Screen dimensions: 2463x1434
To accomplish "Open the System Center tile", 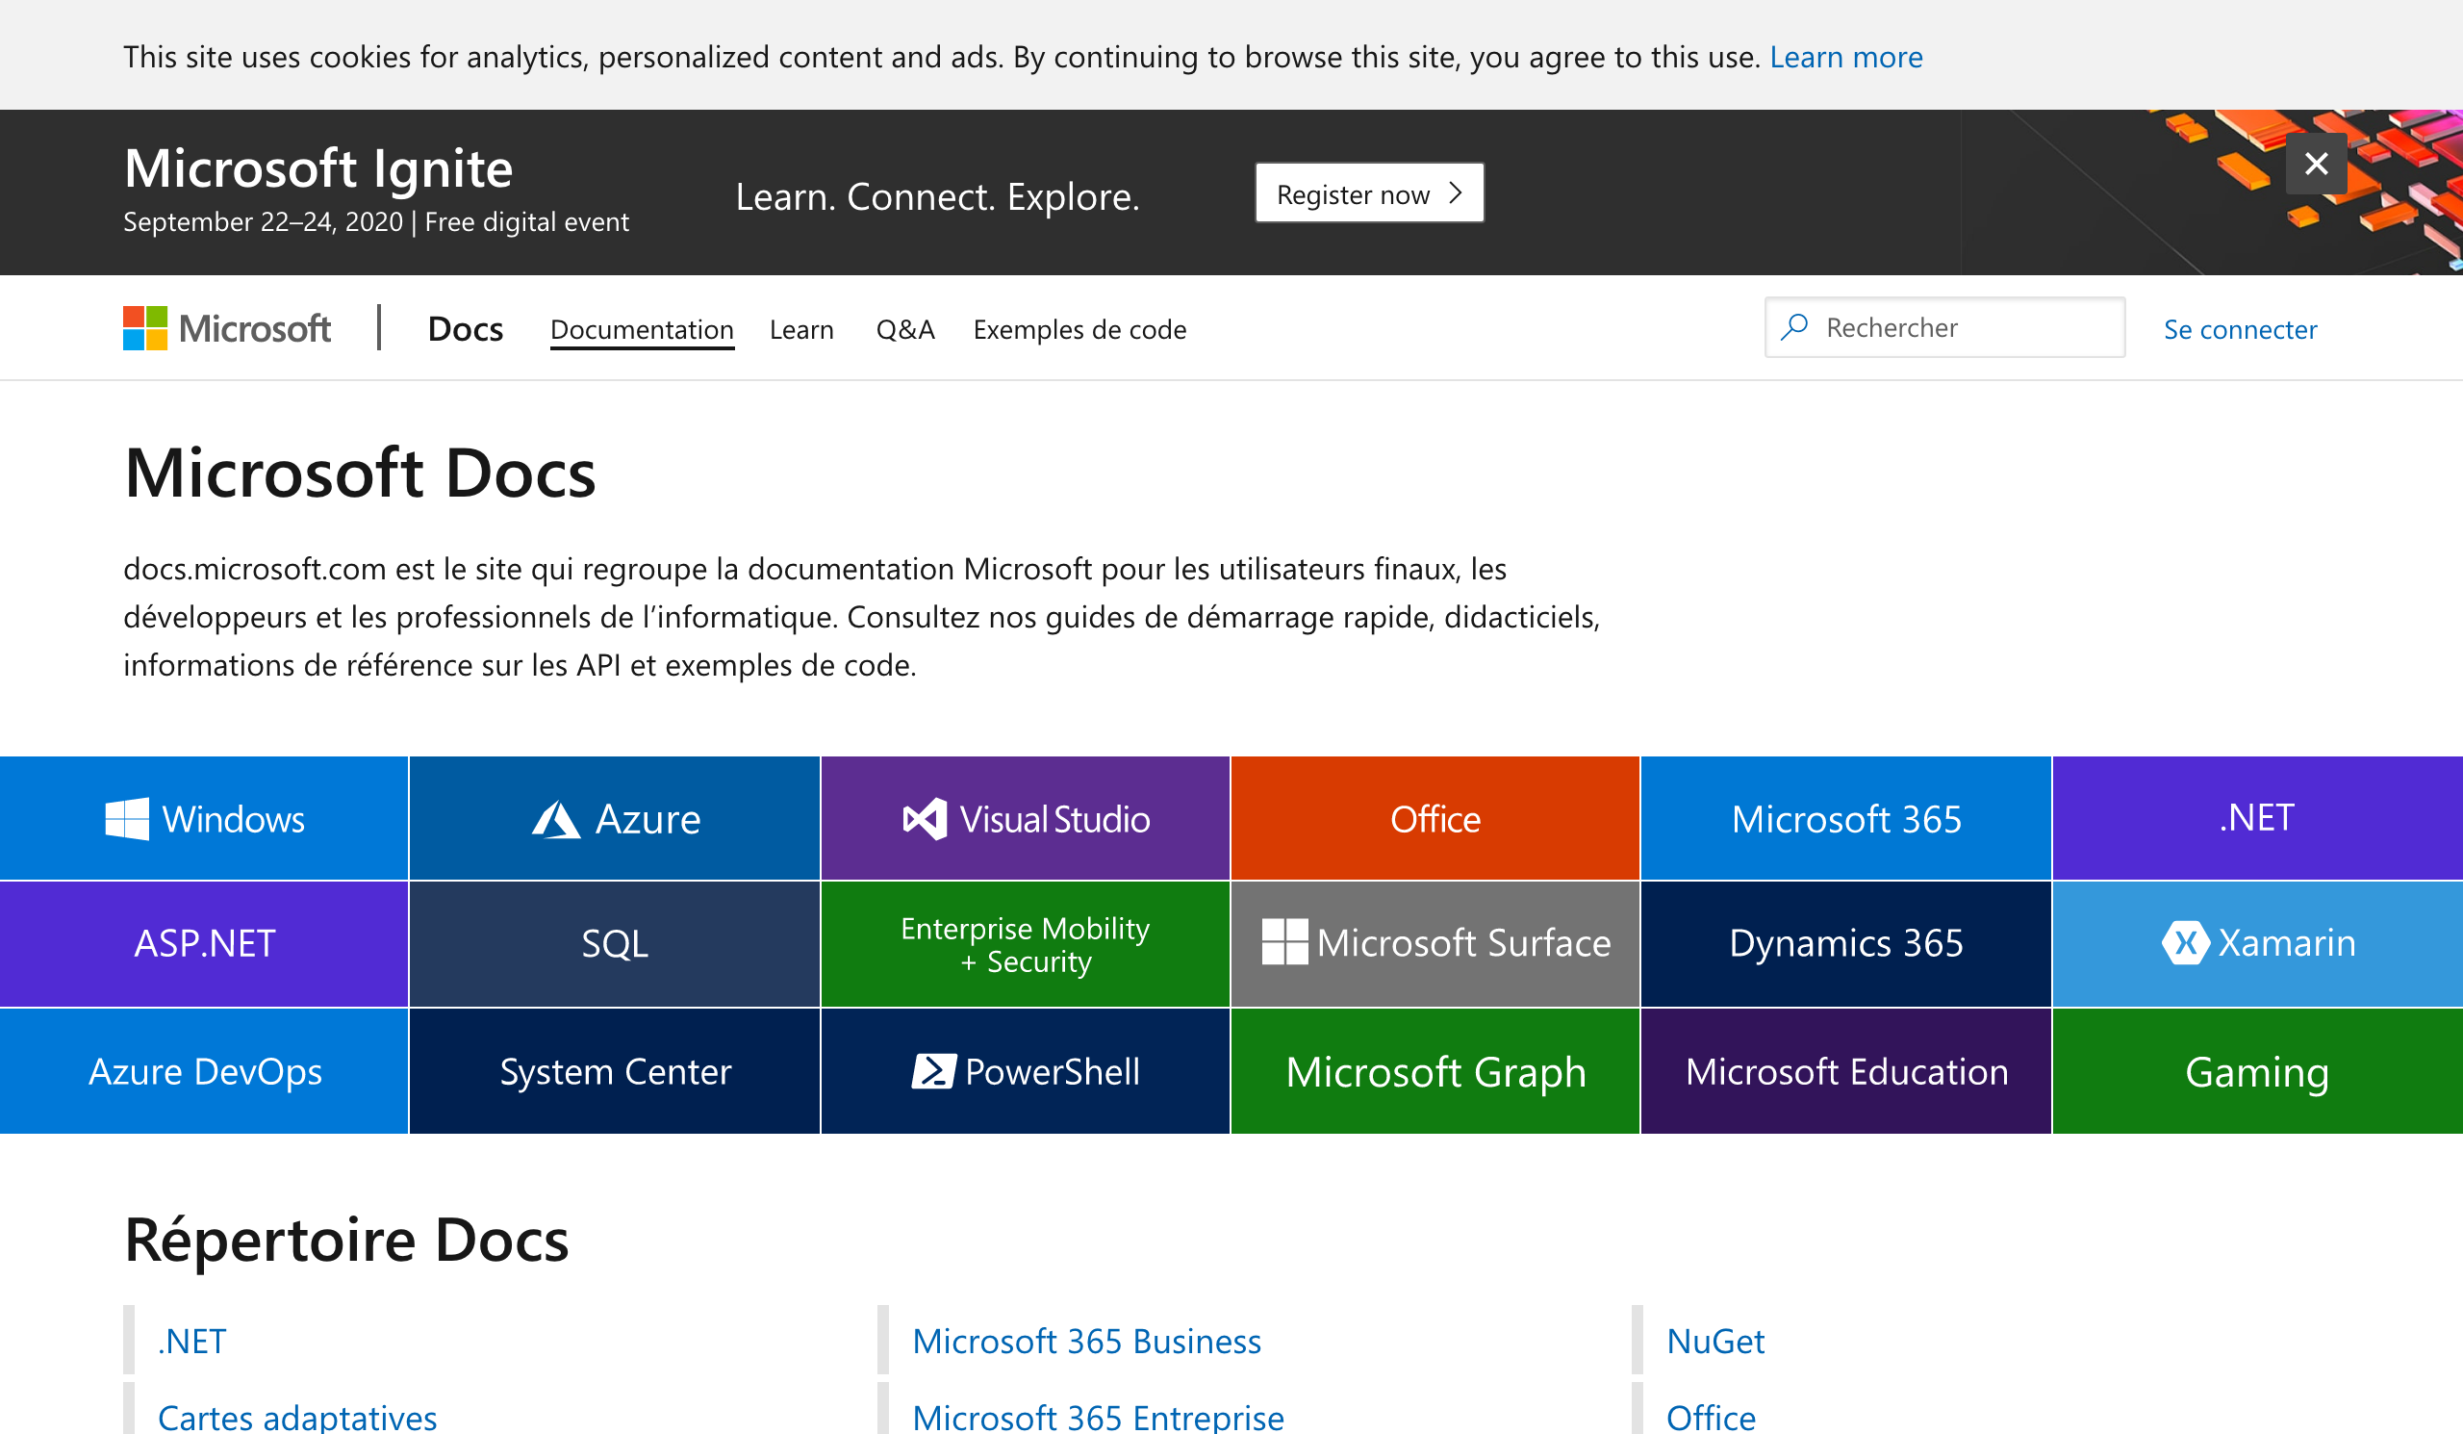I will 614,1071.
